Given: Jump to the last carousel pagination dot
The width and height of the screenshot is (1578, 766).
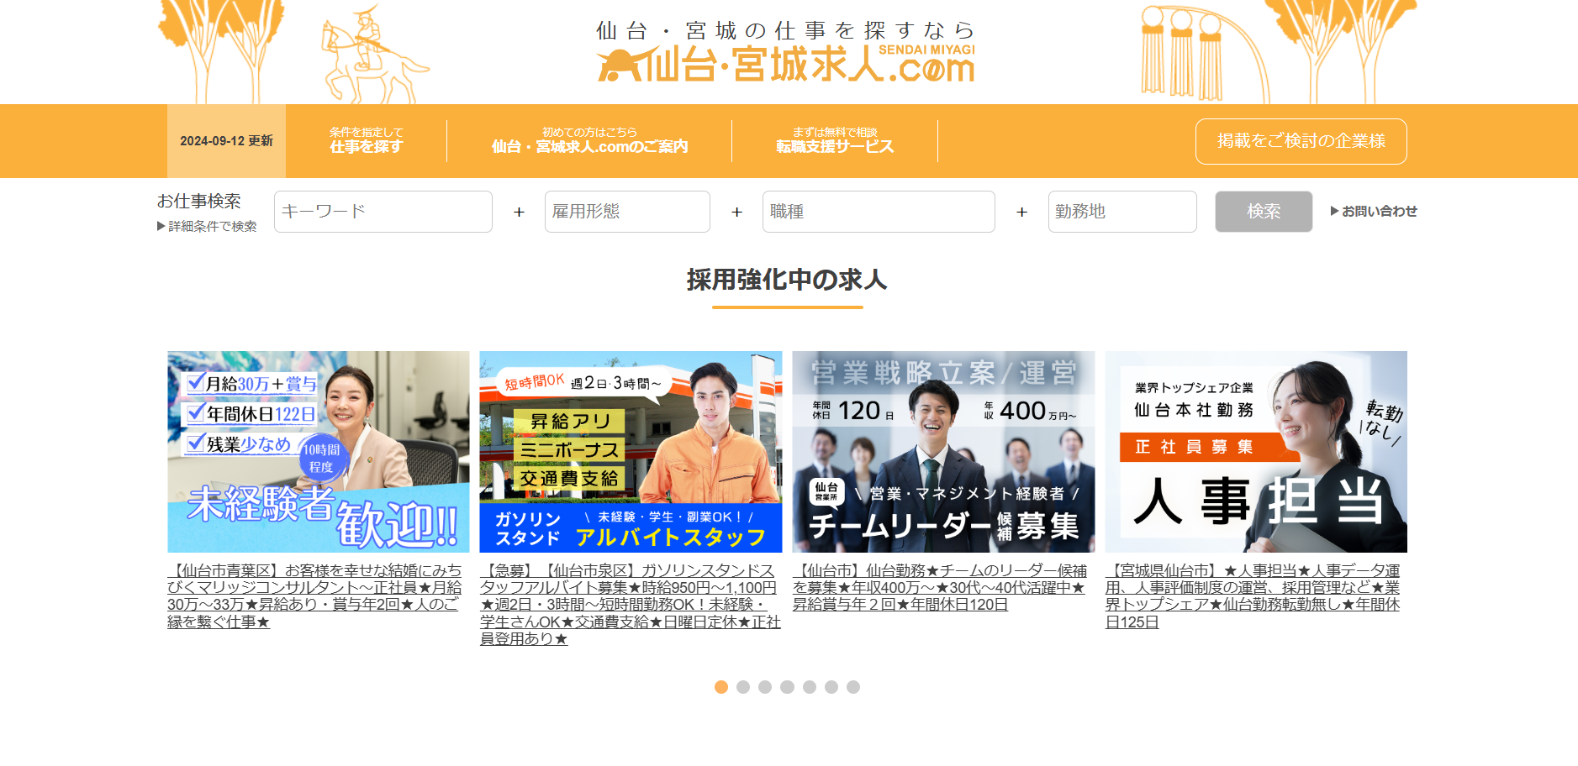Looking at the screenshot, I should (853, 687).
